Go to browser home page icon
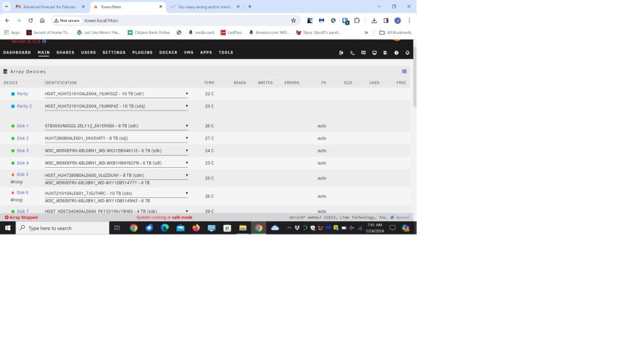 pos(42,21)
